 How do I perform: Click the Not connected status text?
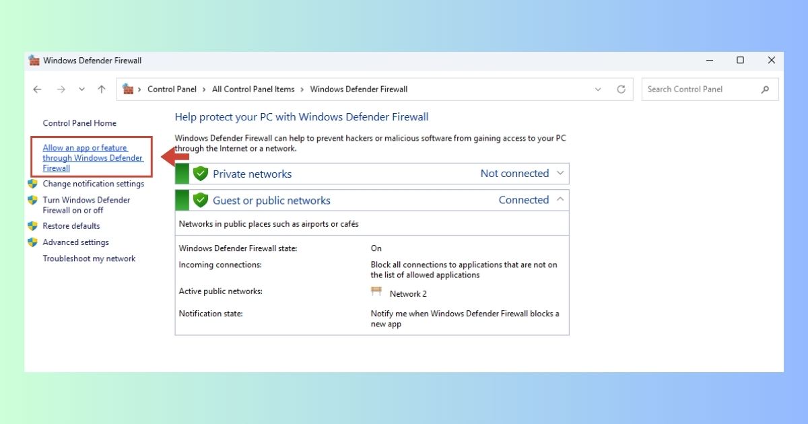point(514,174)
